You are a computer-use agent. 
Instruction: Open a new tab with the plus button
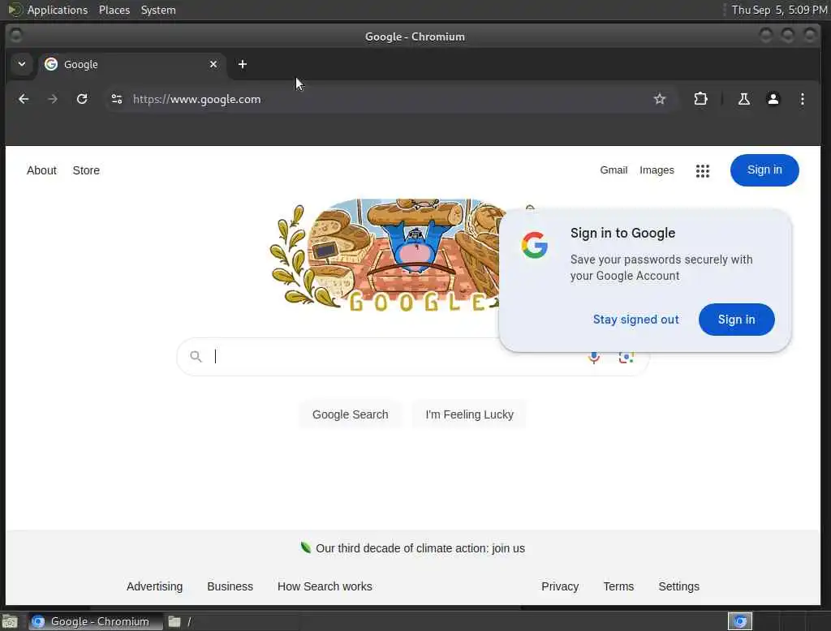click(242, 64)
